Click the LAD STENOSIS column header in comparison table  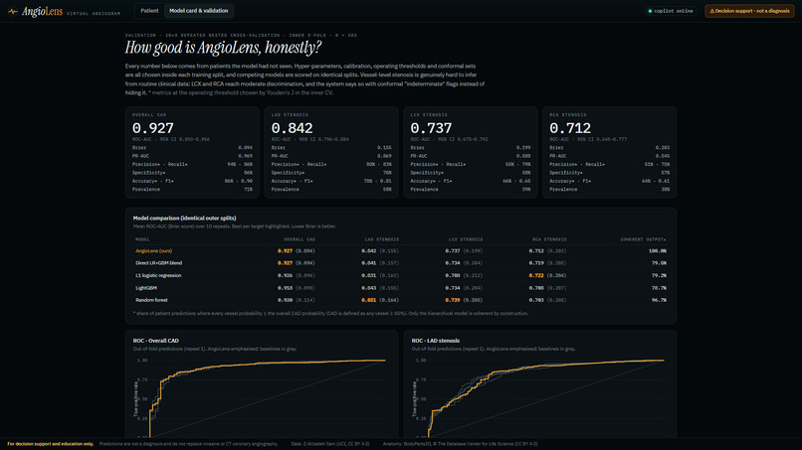[x=381, y=239]
